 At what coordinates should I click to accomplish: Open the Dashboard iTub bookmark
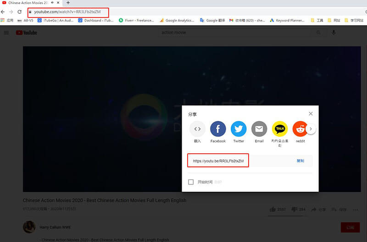[x=96, y=20]
